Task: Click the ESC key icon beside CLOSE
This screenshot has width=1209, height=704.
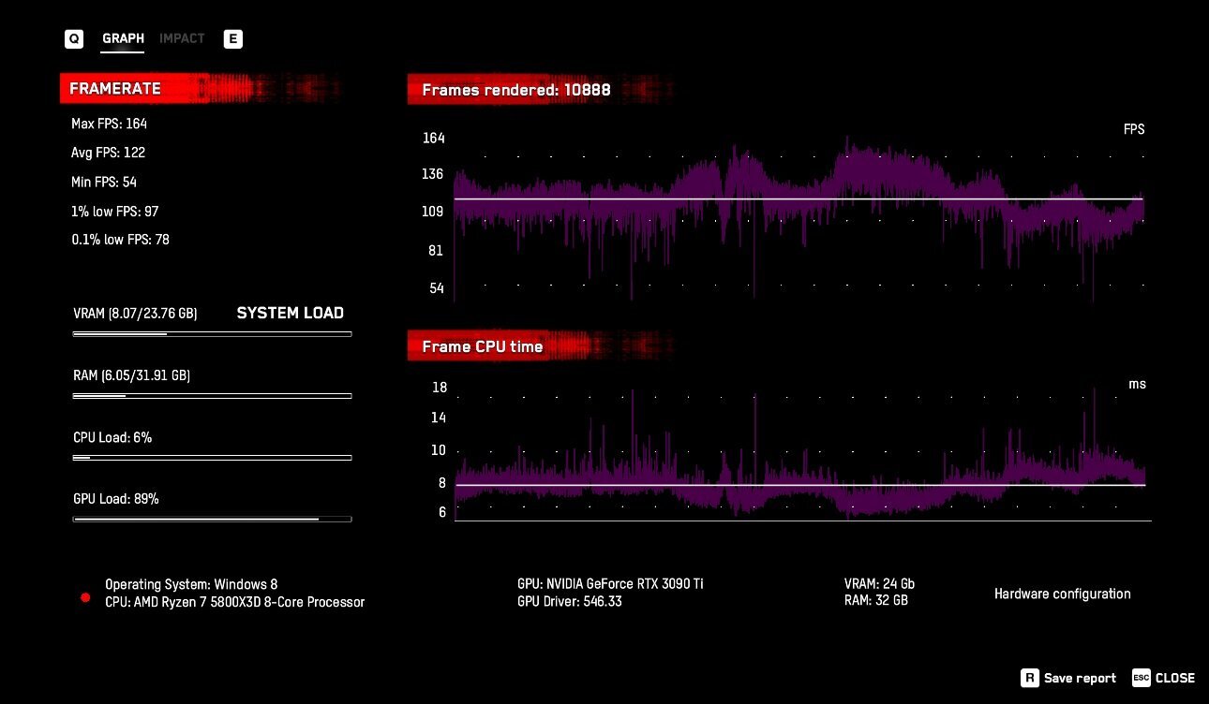Action: point(1141,678)
